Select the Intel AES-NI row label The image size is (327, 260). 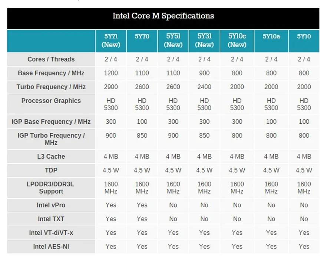(x=51, y=247)
